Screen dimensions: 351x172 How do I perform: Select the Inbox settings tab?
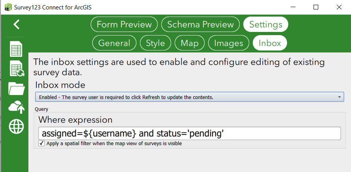coord(270,43)
